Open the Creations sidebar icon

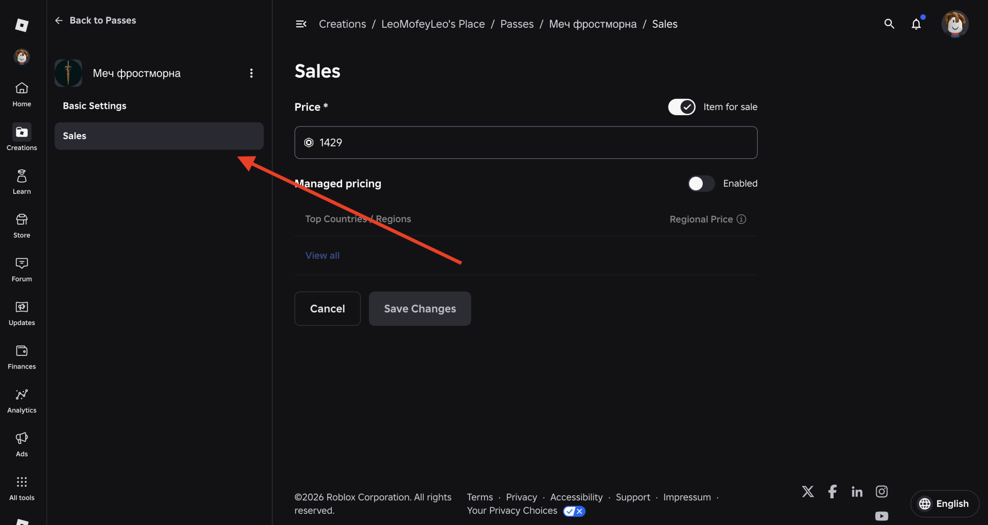click(x=22, y=132)
